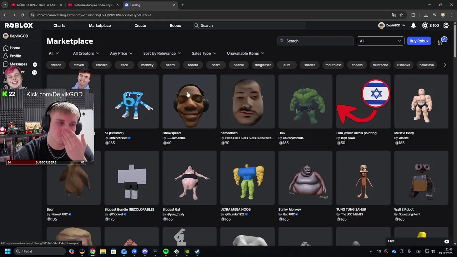Open the Chrome profile avatar
The image size is (457, 257).
pos(443,15)
